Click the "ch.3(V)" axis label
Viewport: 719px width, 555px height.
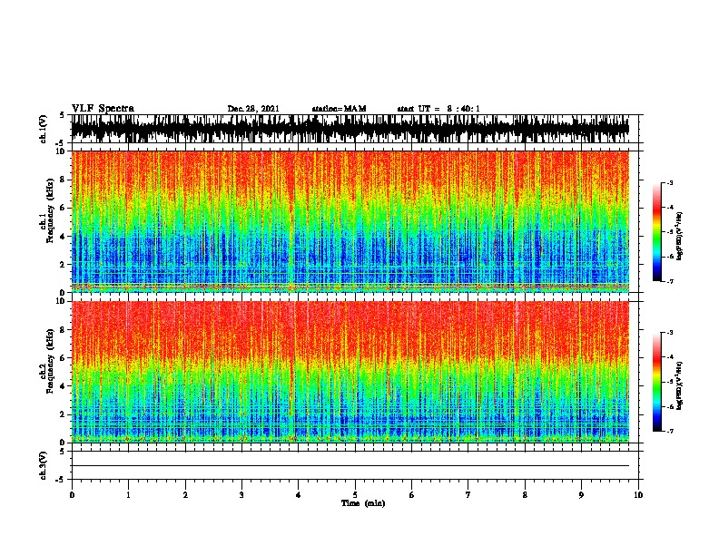point(44,465)
